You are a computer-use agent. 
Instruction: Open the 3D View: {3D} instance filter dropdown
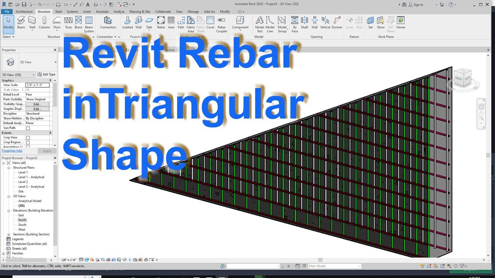tap(19, 75)
